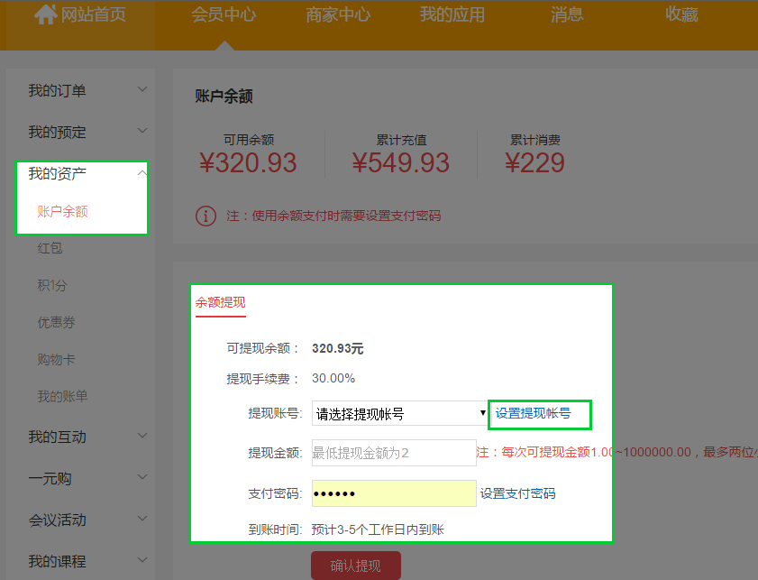758x580 pixels.
Task: Open 优惠券 from the sidebar
Action: pos(56,322)
